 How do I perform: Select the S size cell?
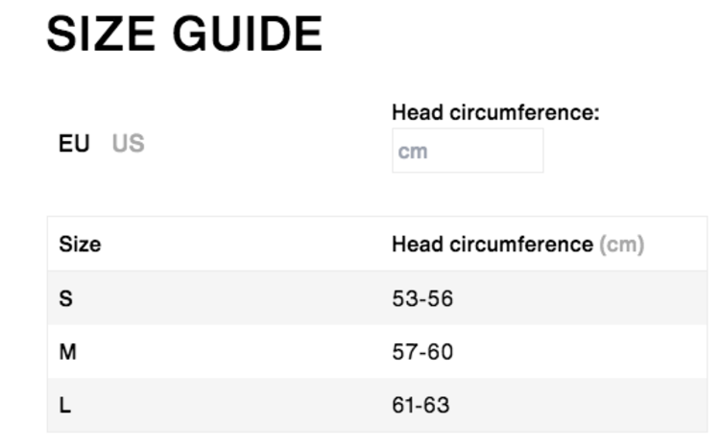tap(65, 298)
